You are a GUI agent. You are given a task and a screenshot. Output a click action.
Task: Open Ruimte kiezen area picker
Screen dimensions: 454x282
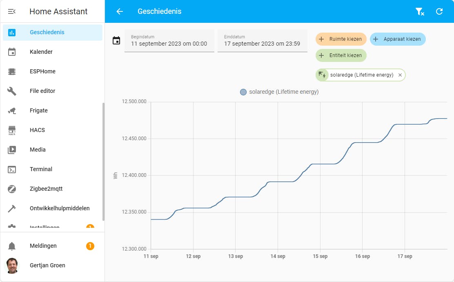tap(341, 39)
